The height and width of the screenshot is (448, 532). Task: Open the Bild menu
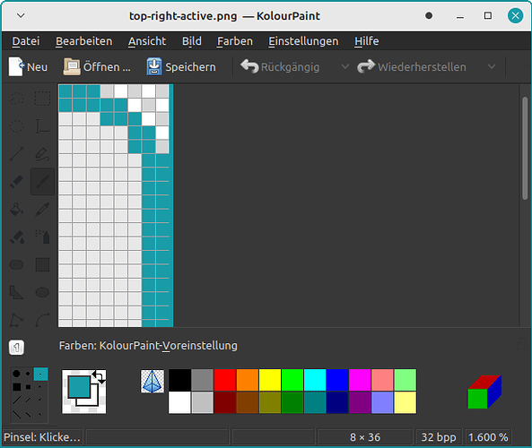192,41
